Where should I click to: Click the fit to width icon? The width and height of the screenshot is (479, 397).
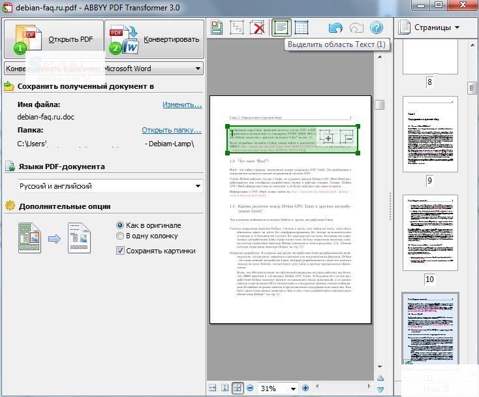[213, 388]
